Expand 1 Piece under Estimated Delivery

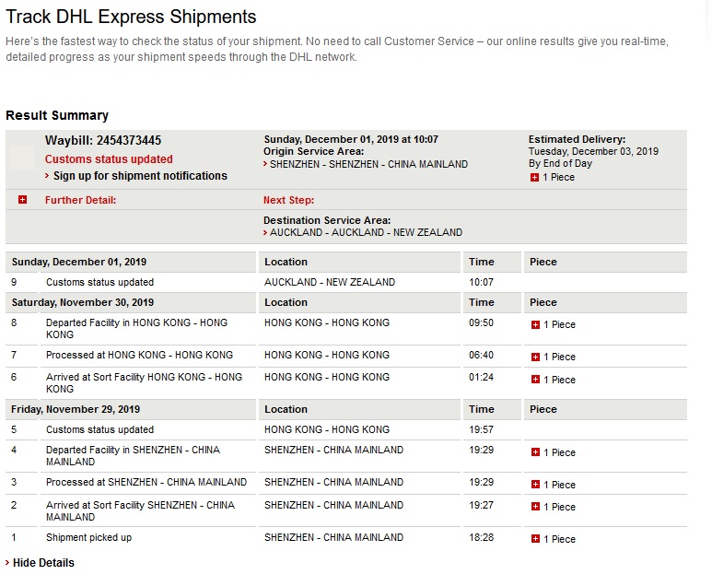click(x=534, y=178)
